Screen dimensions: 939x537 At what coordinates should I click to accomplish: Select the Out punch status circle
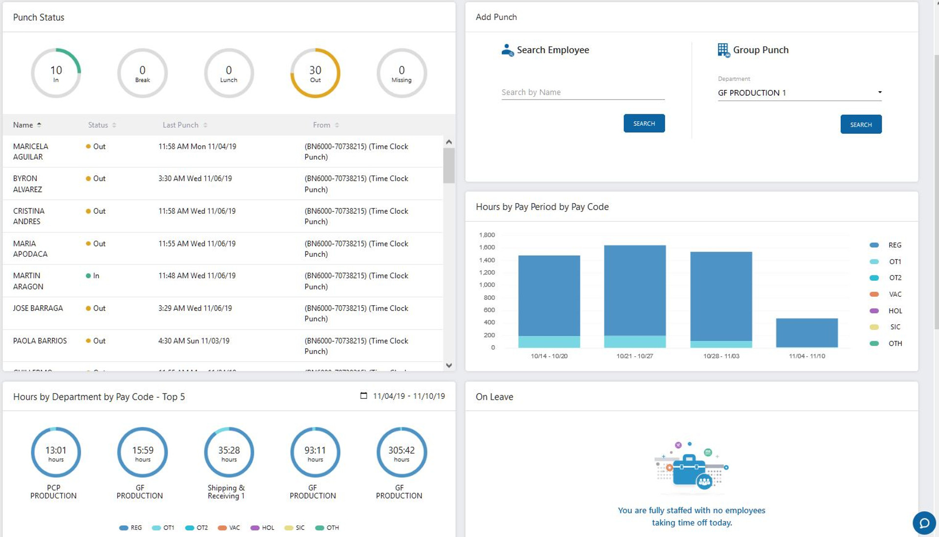point(315,72)
